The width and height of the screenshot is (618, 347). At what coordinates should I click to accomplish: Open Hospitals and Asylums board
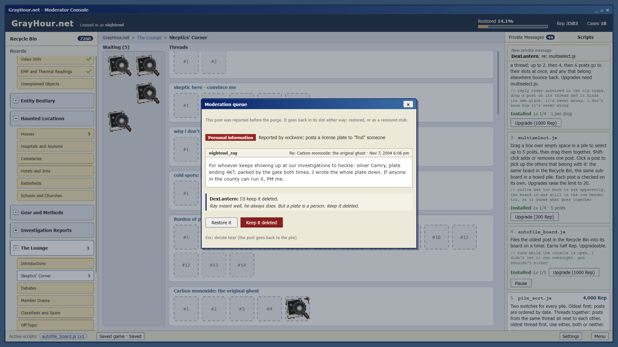pyautogui.click(x=55, y=146)
